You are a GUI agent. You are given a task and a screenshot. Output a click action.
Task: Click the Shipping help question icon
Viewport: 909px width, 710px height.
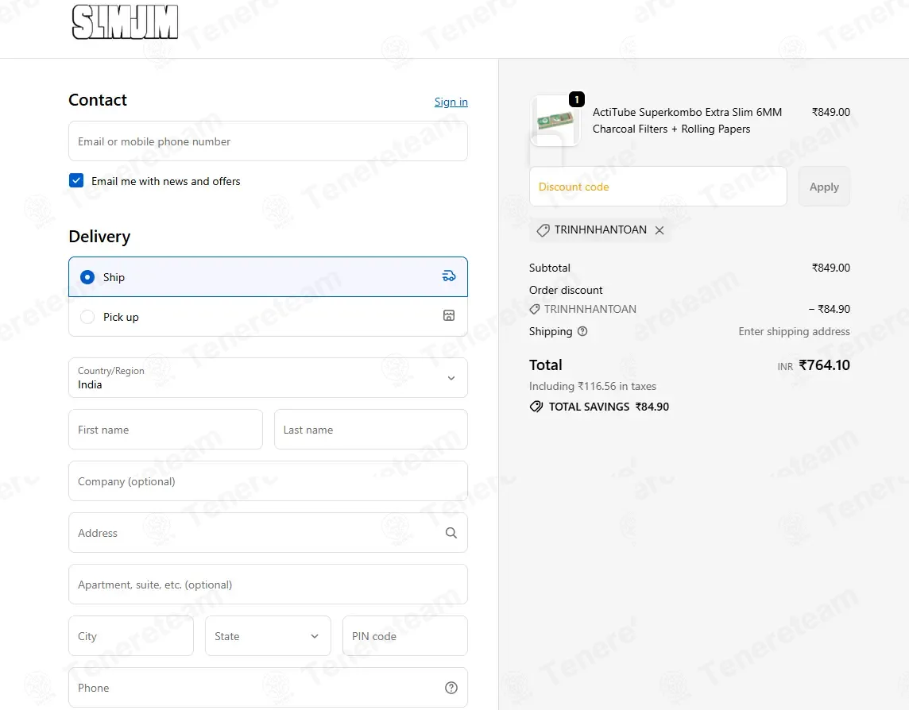pyautogui.click(x=582, y=331)
